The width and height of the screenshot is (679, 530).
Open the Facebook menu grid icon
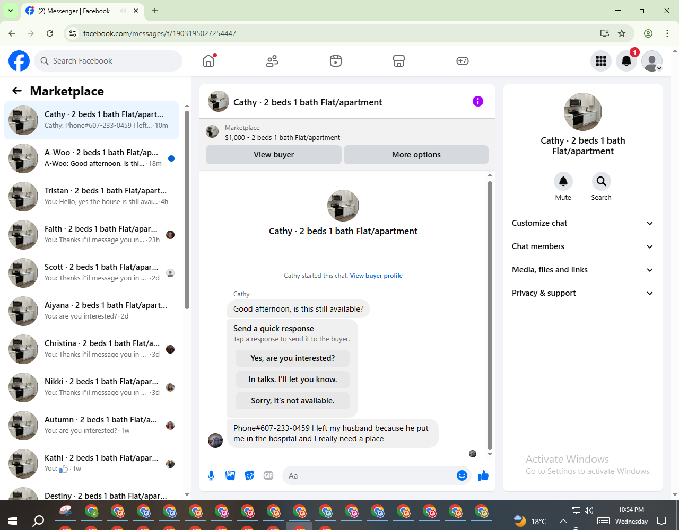pos(601,61)
